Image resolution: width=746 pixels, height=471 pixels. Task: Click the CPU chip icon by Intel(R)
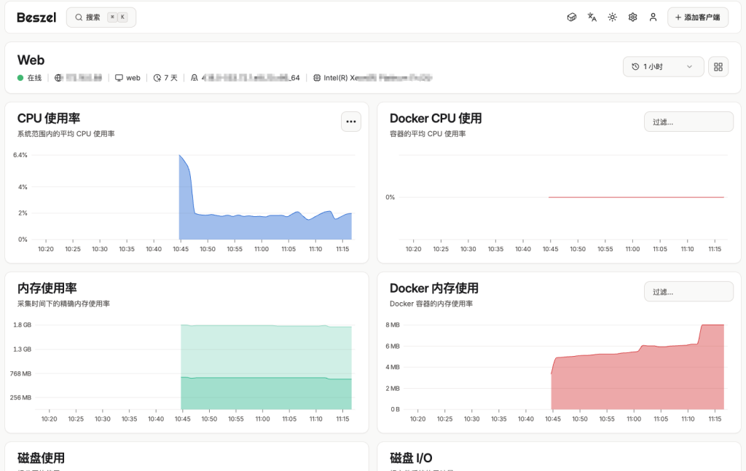317,78
